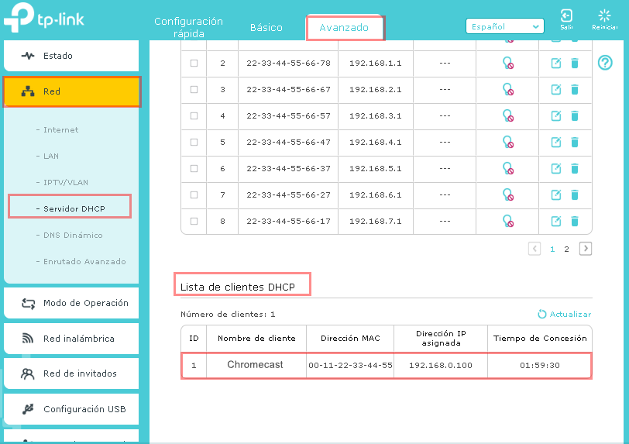Open the Español language dropdown
Viewport: 629px width, 444px height.
(504, 26)
